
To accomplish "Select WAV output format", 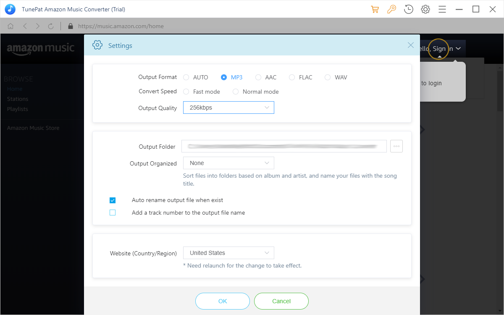I will pyautogui.click(x=336, y=77).
